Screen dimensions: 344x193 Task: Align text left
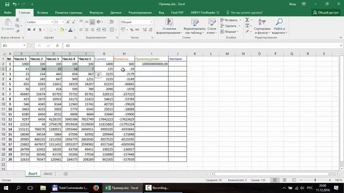pyautogui.click(x=81, y=29)
